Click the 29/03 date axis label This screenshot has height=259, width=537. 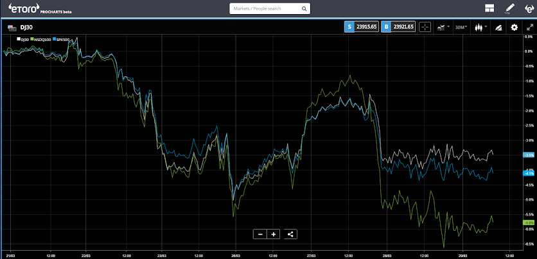pyautogui.click(x=462, y=255)
